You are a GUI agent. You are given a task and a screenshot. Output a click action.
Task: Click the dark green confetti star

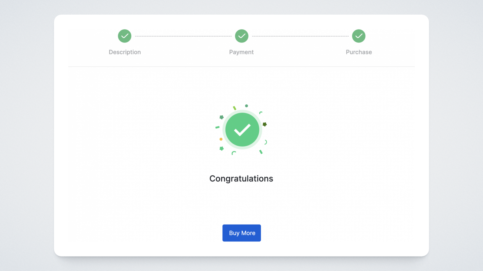coord(265,124)
